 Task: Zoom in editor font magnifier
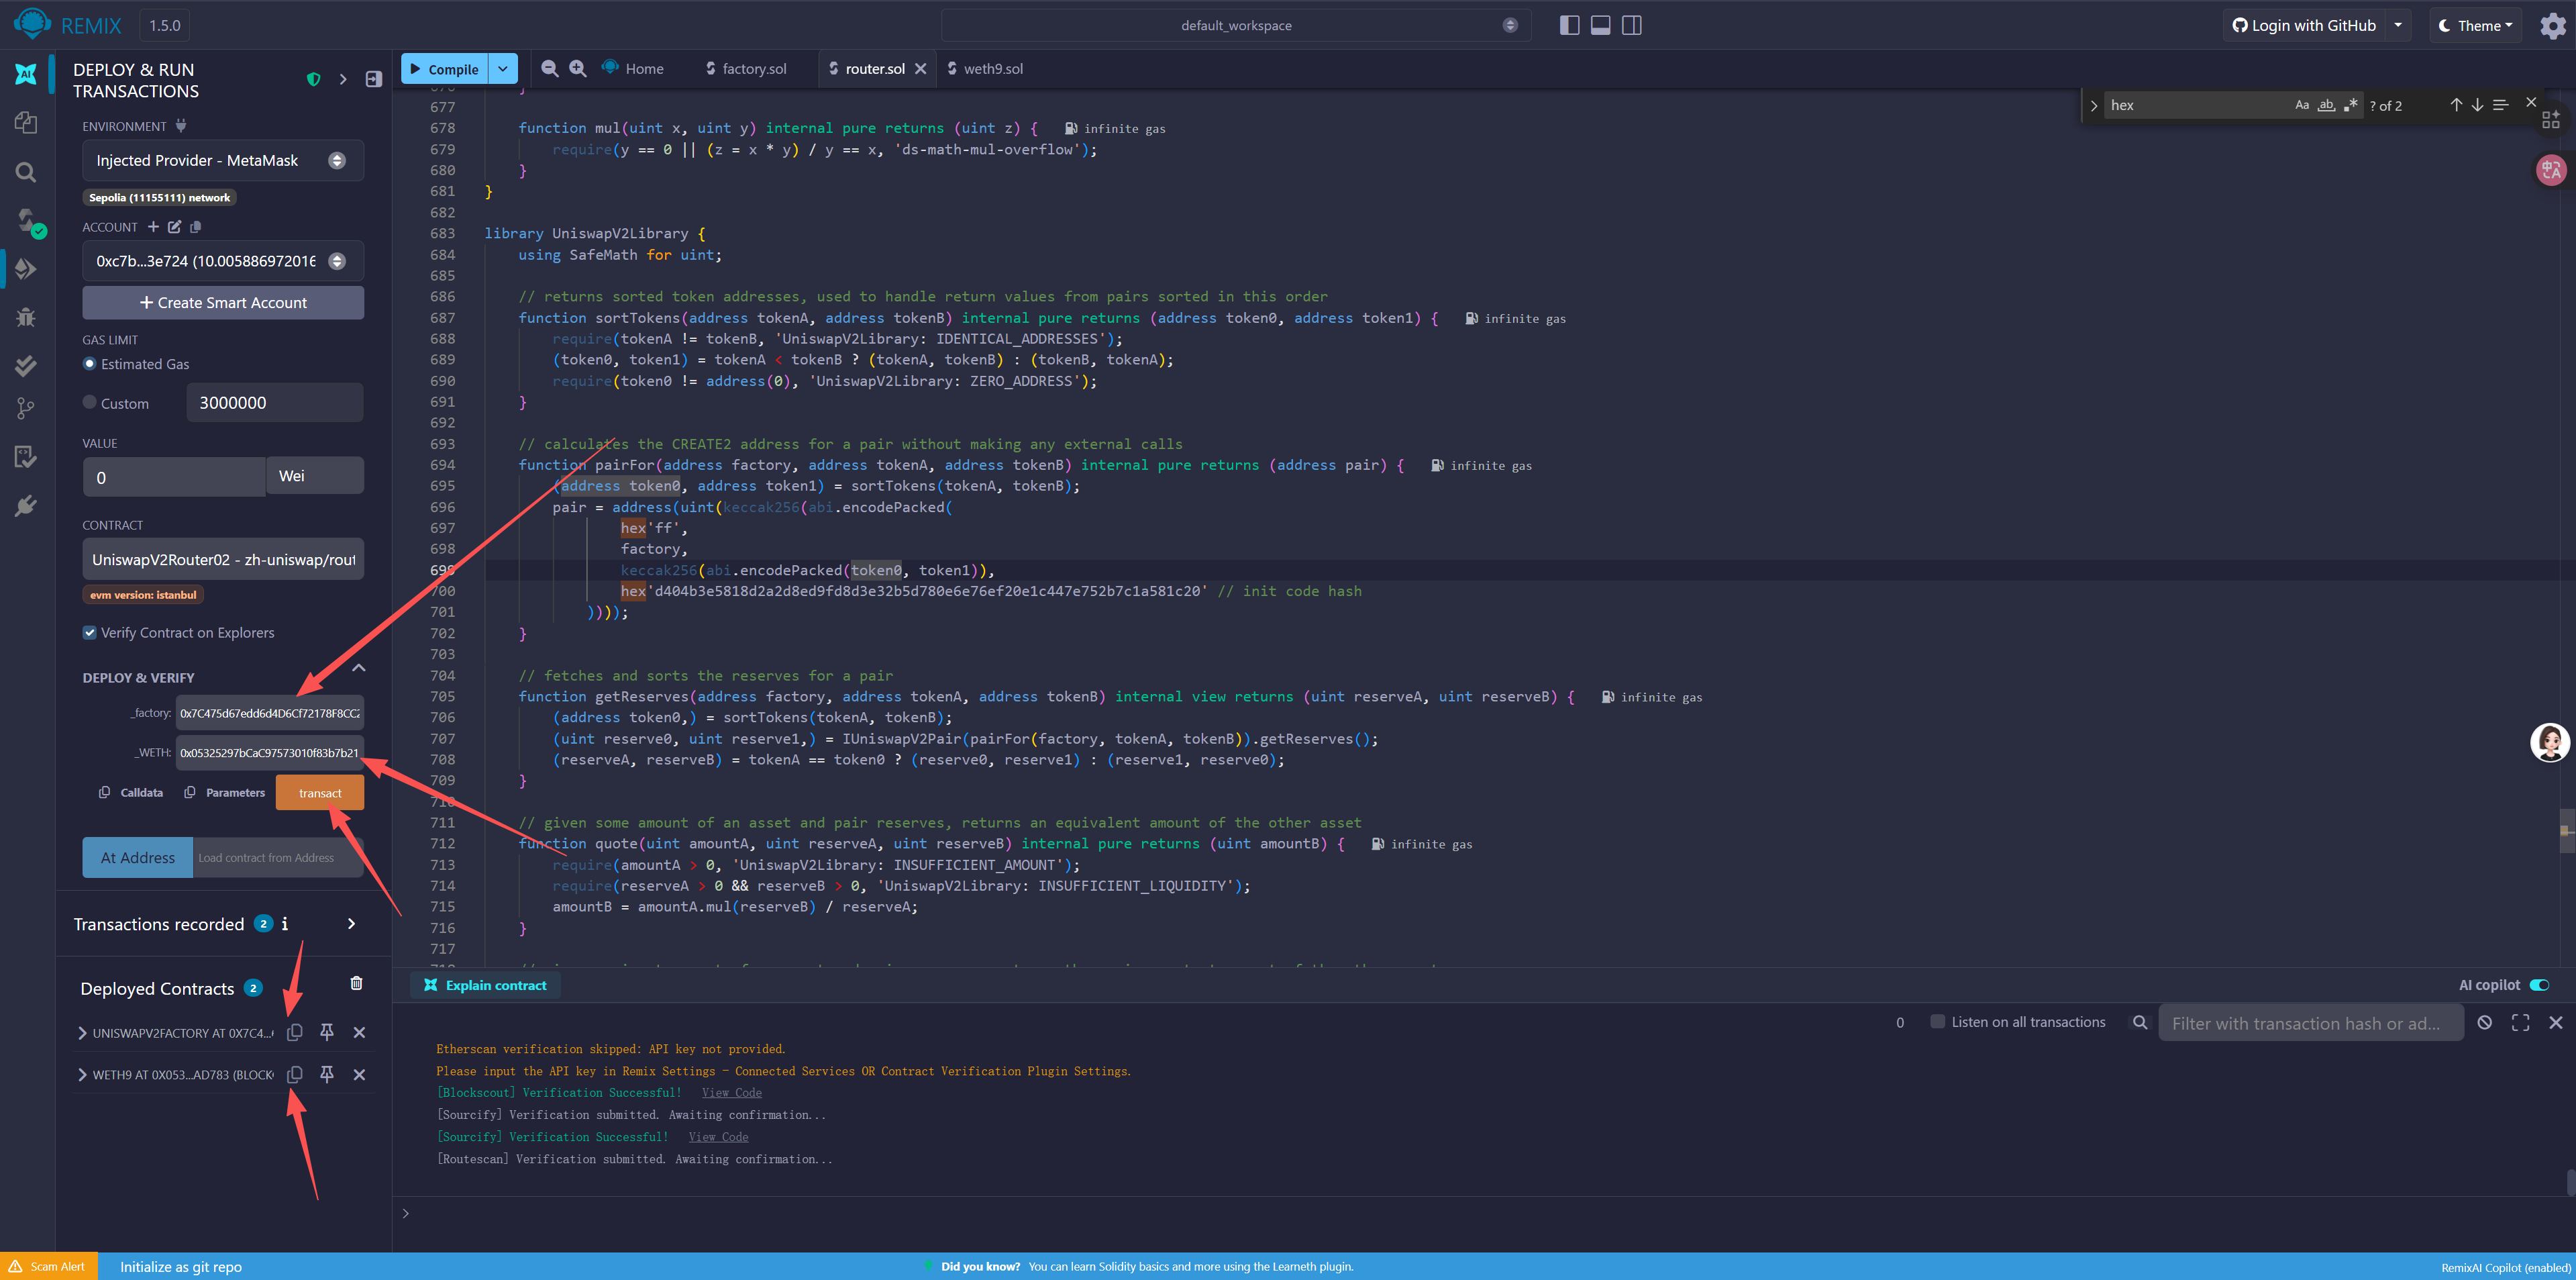point(578,68)
